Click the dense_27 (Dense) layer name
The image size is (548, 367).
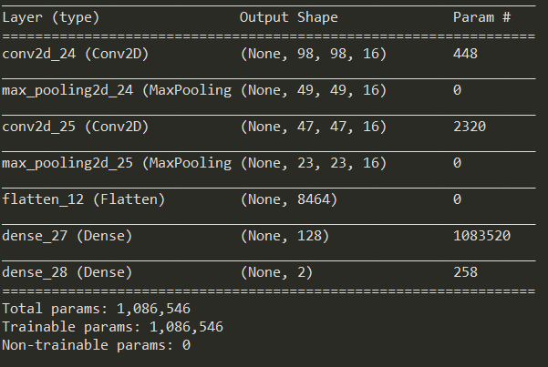click(67, 236)
